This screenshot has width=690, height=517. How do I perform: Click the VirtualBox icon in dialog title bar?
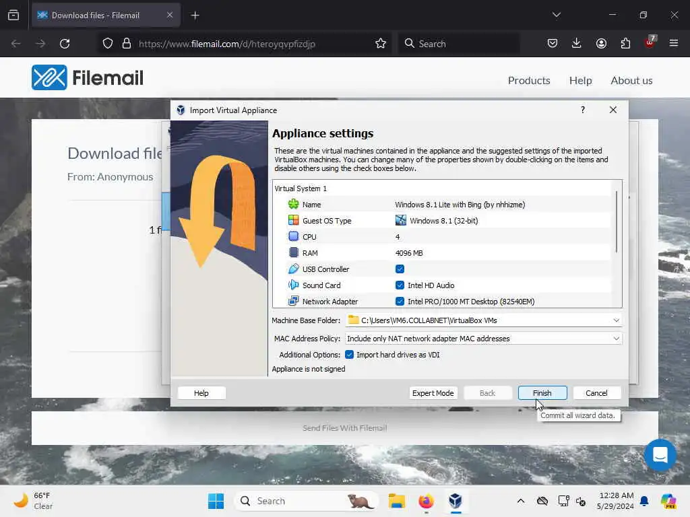[x=181, y=110]
